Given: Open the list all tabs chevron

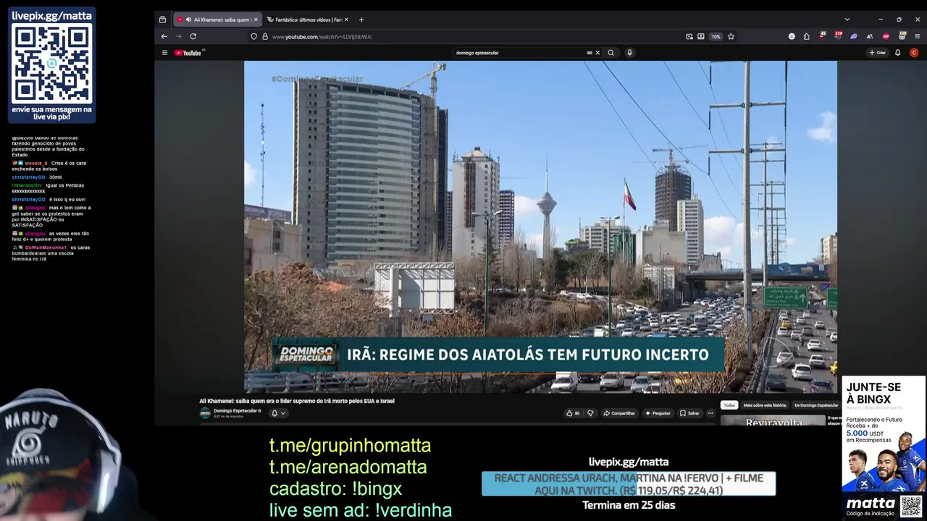Looking at the screenshot, I should point(847,20).
